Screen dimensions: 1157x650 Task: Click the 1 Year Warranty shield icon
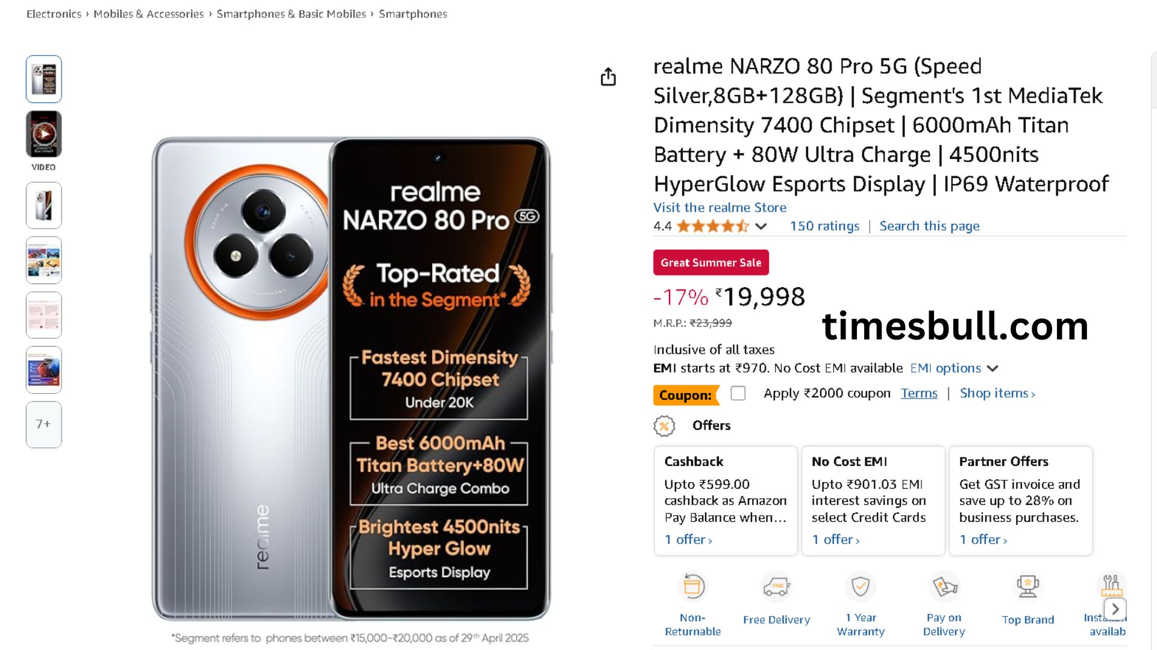(860, 586)
